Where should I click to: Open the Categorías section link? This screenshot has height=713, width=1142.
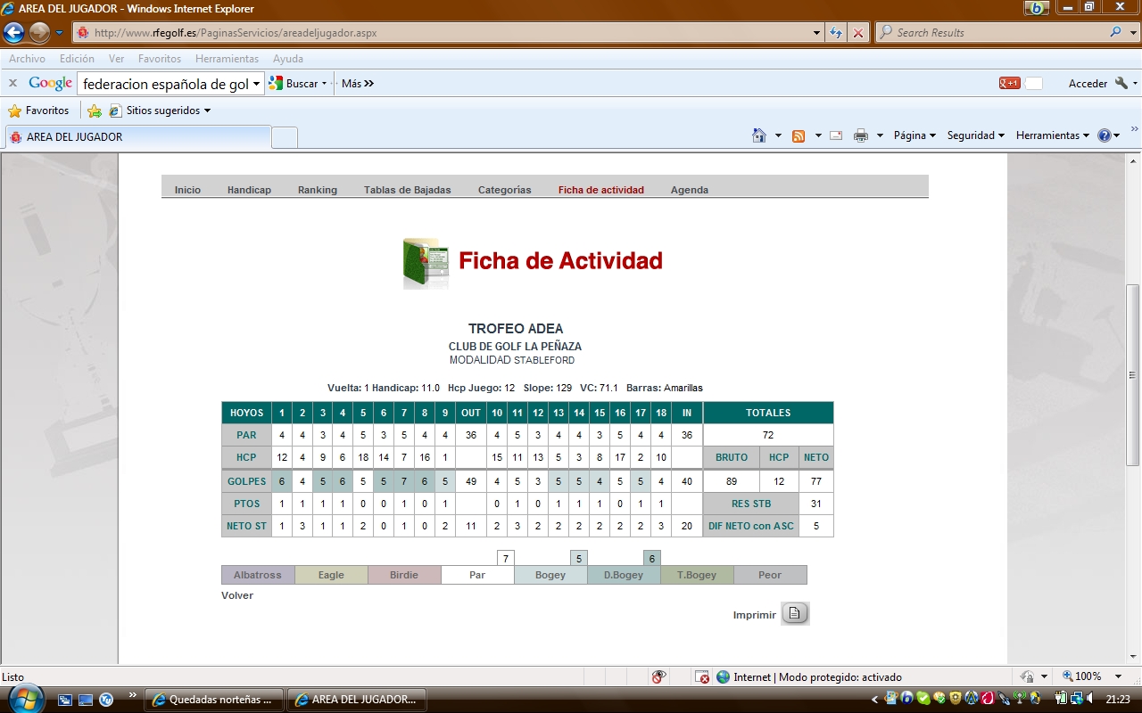pos(504,190)
